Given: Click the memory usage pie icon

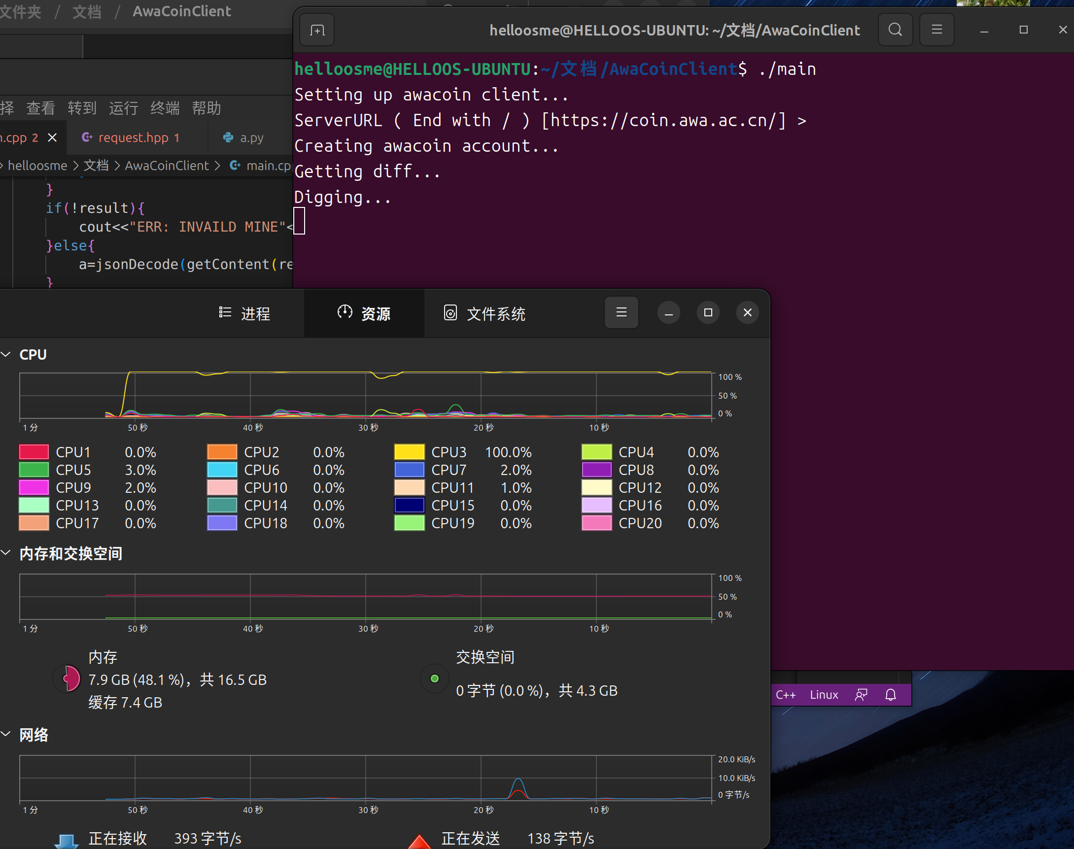Looking at the screenshot, I should [x=67, y=679].
